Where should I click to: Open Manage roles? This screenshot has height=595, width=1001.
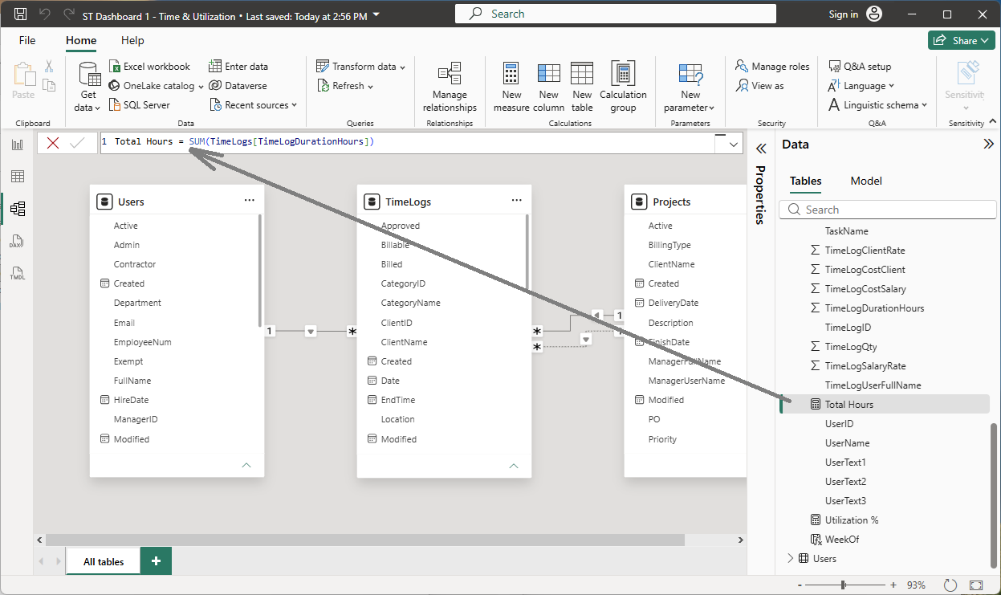(772, 67)
